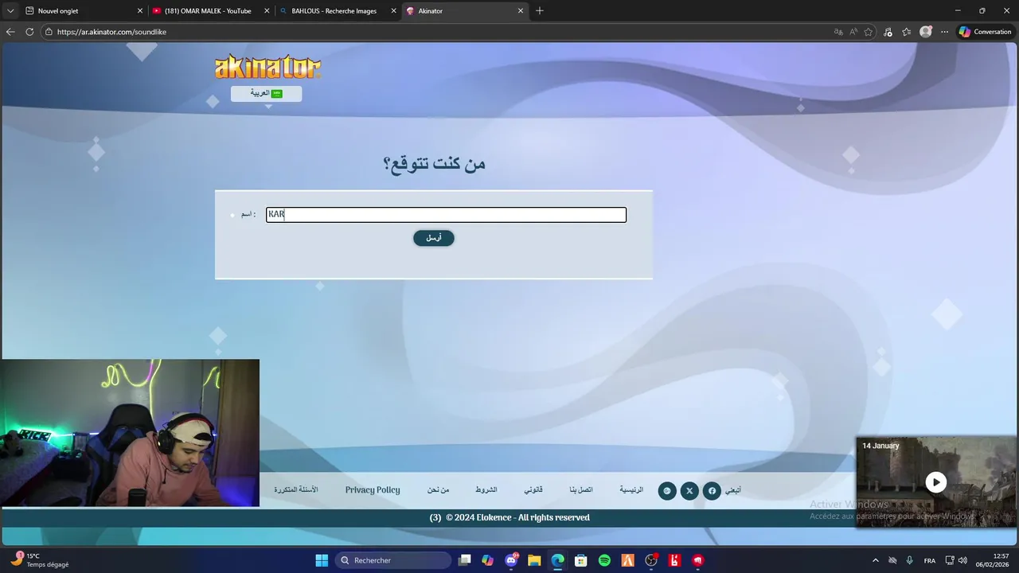1019x573 pixels.
Task: Open Akinator's X (Twitter) icon
Action: point(689,491)
